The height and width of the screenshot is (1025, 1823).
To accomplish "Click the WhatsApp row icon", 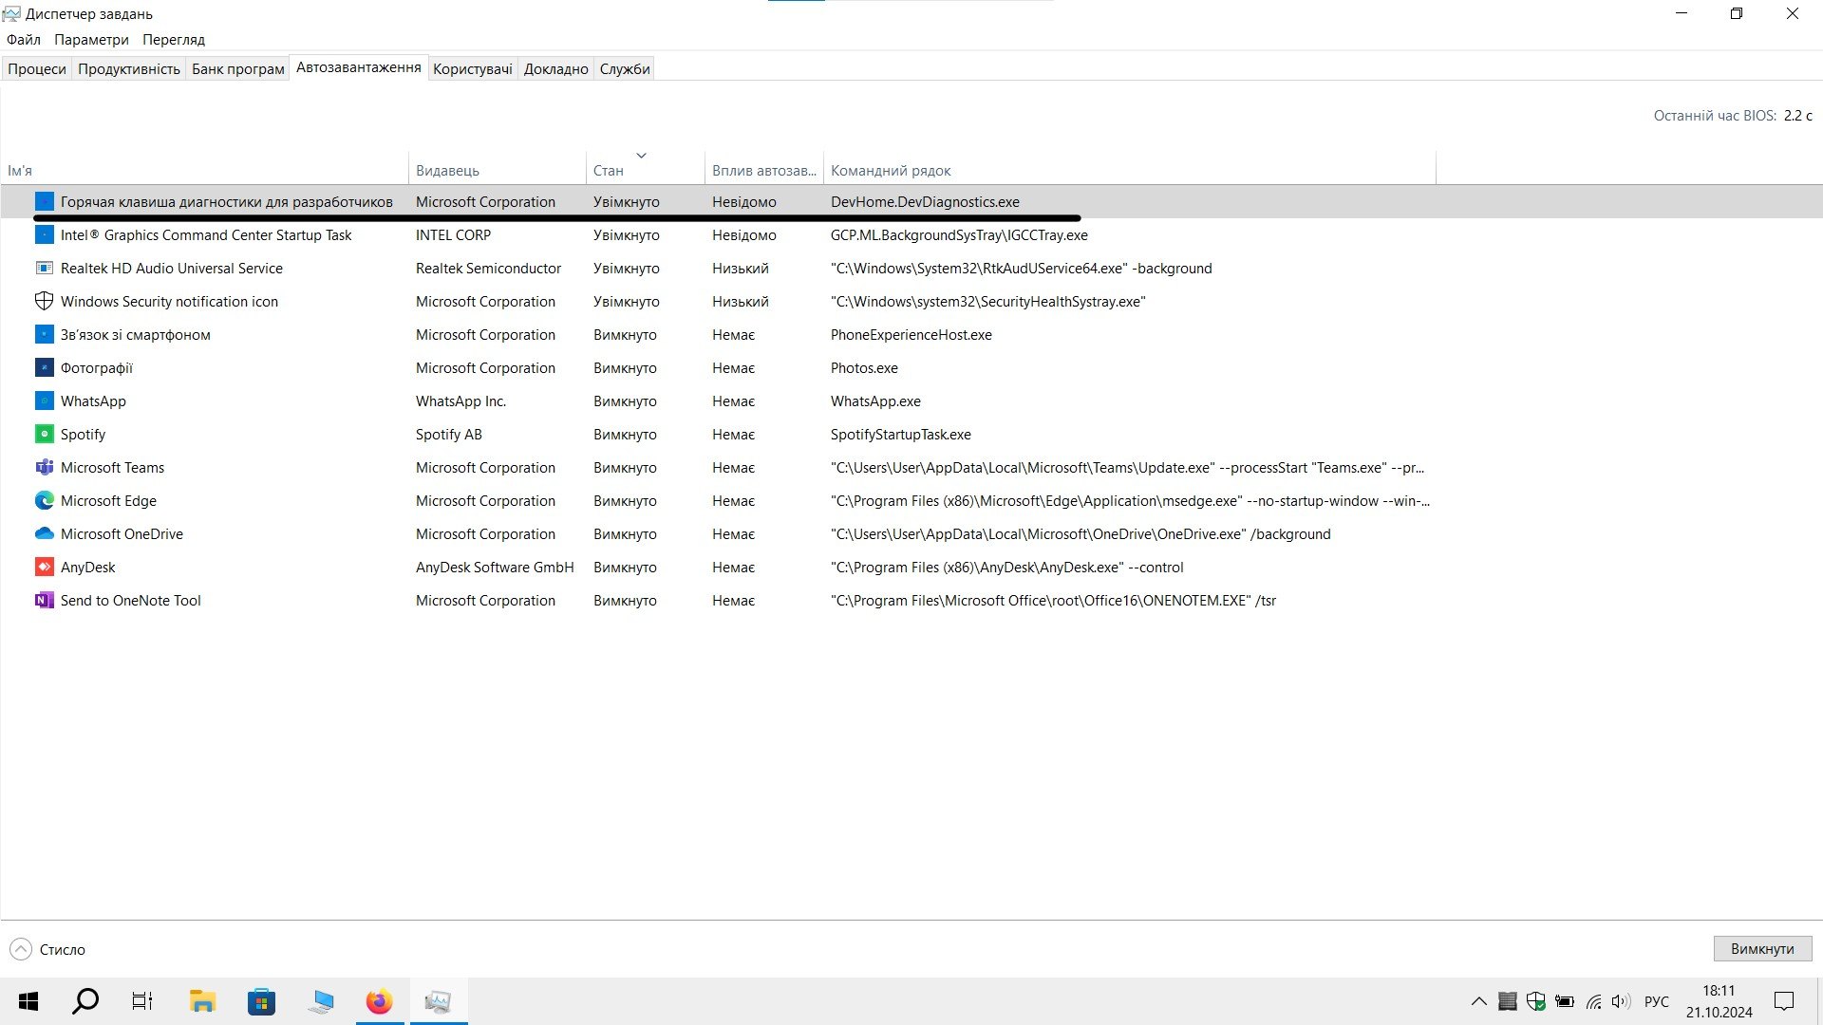I will (x=44, y=401).
